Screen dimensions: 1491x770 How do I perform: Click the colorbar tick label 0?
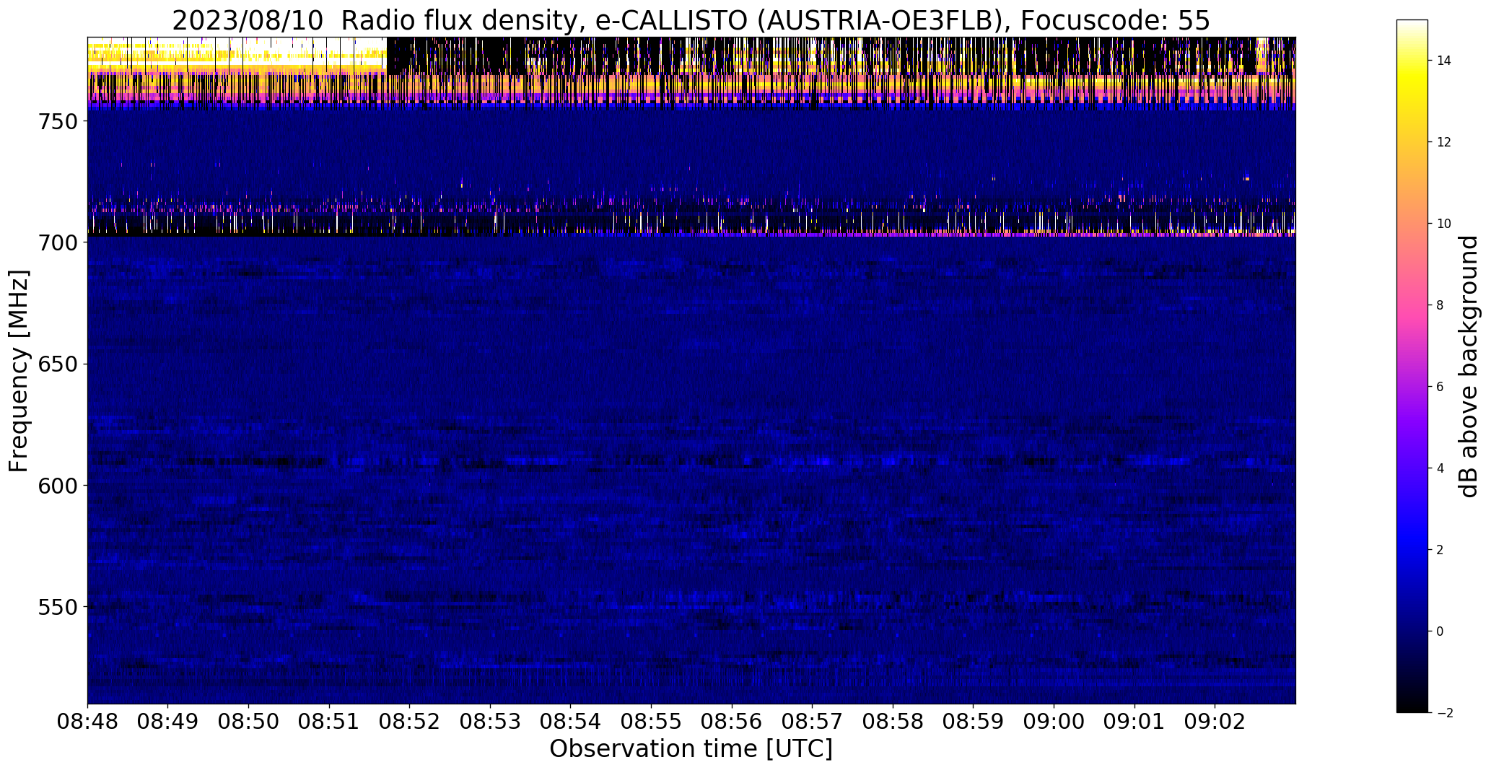pos(1440,631)
